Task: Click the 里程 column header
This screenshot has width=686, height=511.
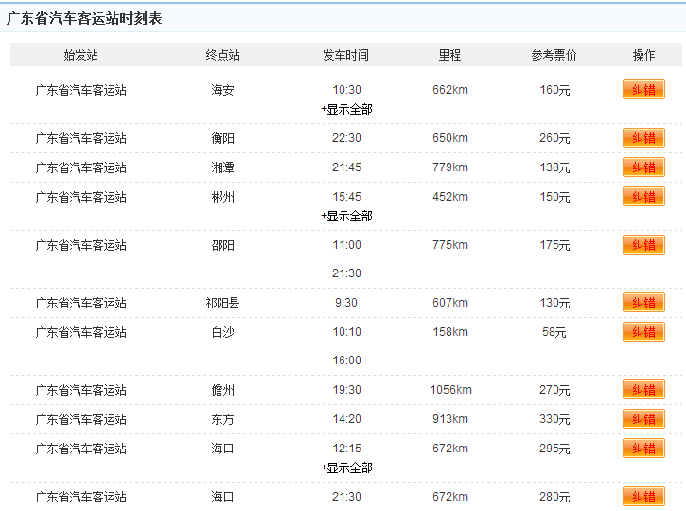Action: (449, 55)
